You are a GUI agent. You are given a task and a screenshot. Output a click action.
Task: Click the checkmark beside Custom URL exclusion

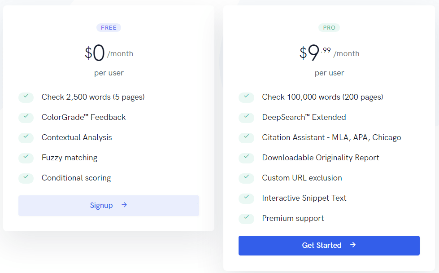pyautogui.click(x=246, y=178)
